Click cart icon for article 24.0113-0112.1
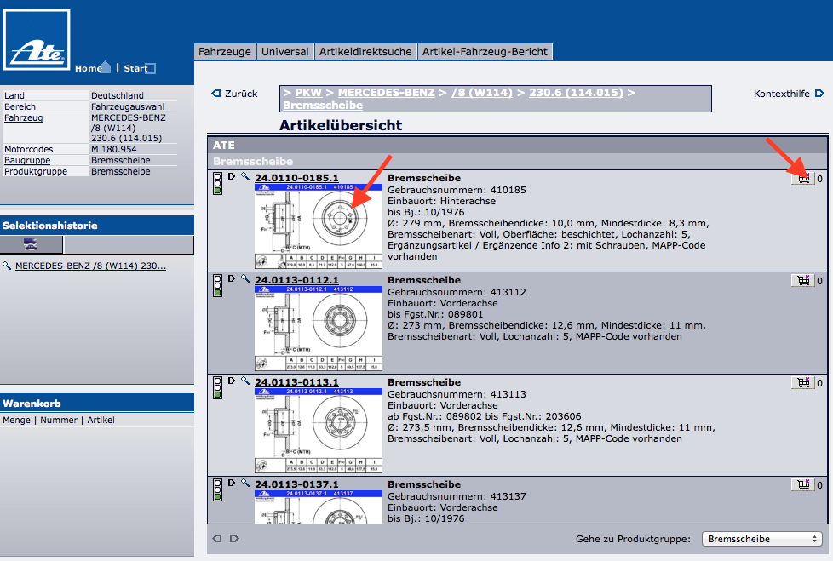 tap(802, 281)
